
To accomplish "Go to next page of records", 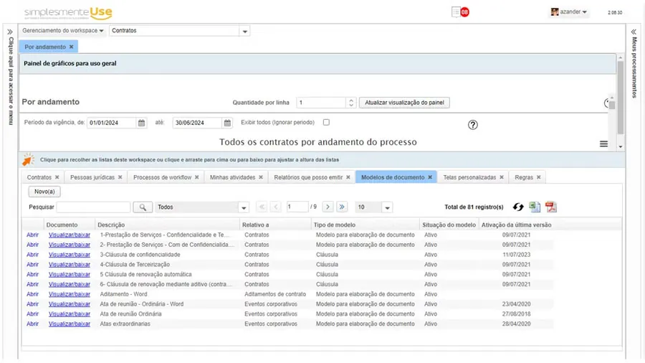I will coord(328,207).
